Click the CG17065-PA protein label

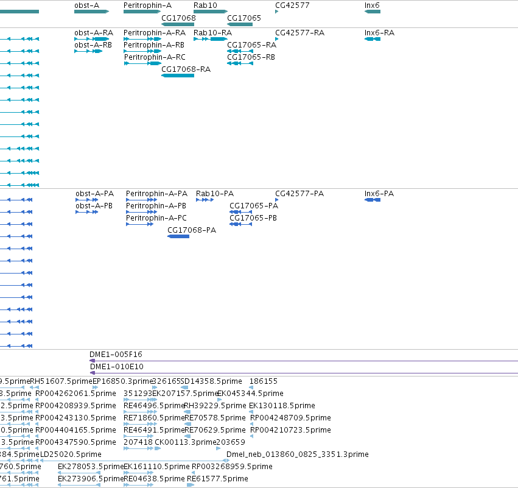tap(254, 206)
